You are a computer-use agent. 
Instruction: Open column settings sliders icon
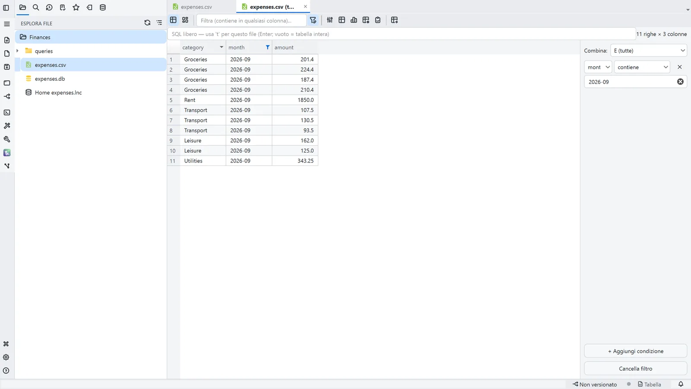coord(330,20)
